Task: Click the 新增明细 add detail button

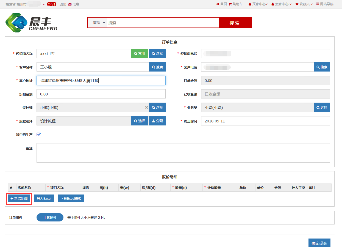Action: [x=19, y=198]
